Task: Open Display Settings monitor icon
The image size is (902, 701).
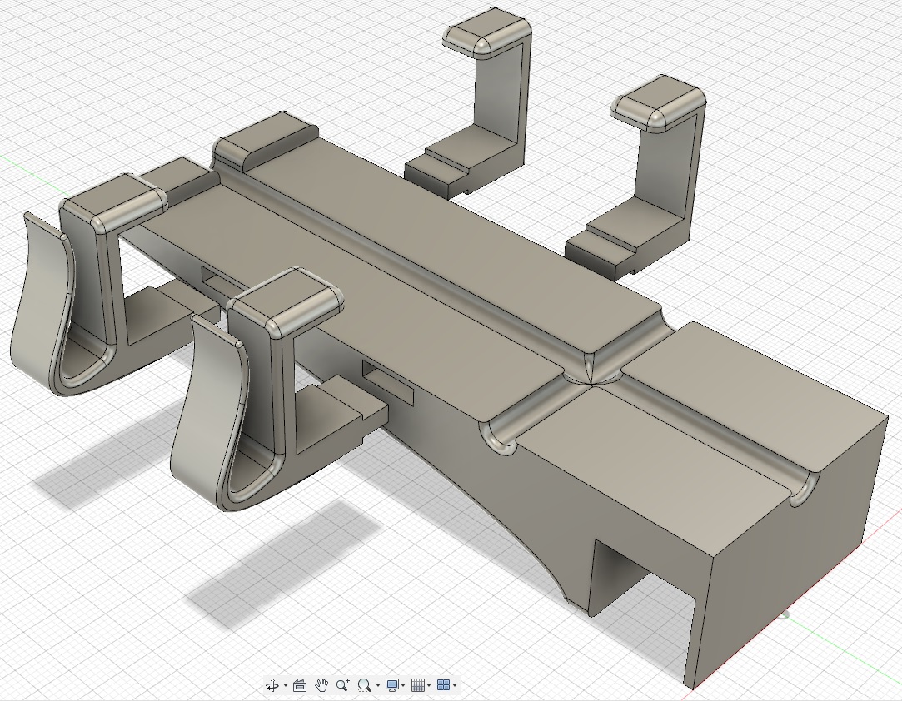Action: coord(393,685)
